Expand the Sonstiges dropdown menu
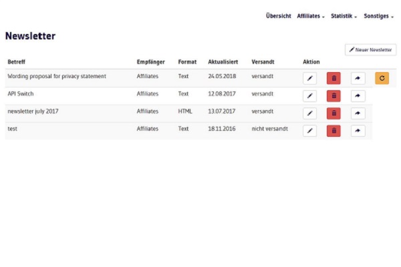Screen dimensions: 401x267 click(x=378, y=16)
